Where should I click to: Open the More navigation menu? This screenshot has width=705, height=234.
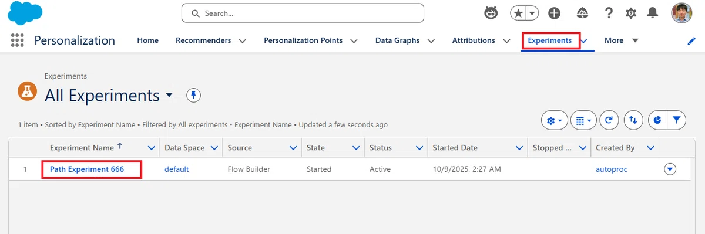[621, 40]
